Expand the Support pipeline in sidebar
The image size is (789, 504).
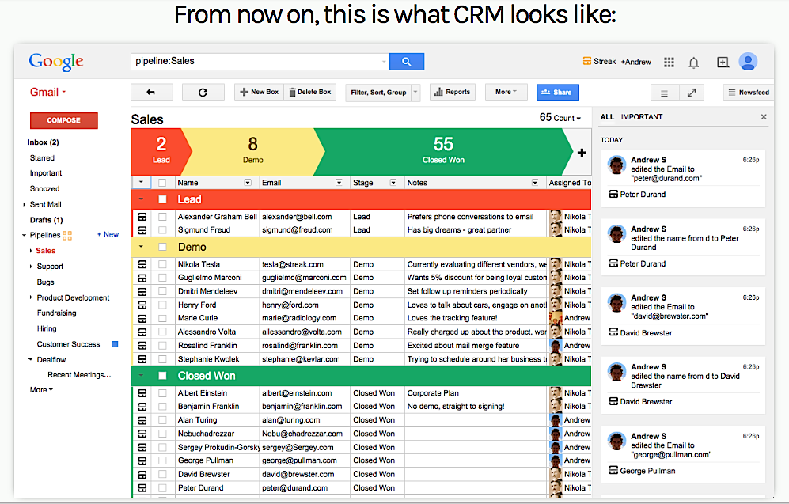[31, 267]
